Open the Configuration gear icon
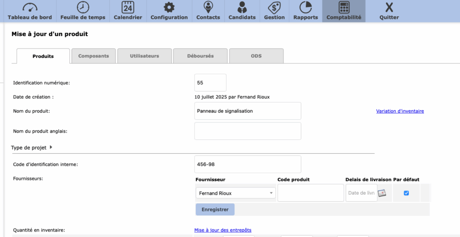 pos(169,8)
